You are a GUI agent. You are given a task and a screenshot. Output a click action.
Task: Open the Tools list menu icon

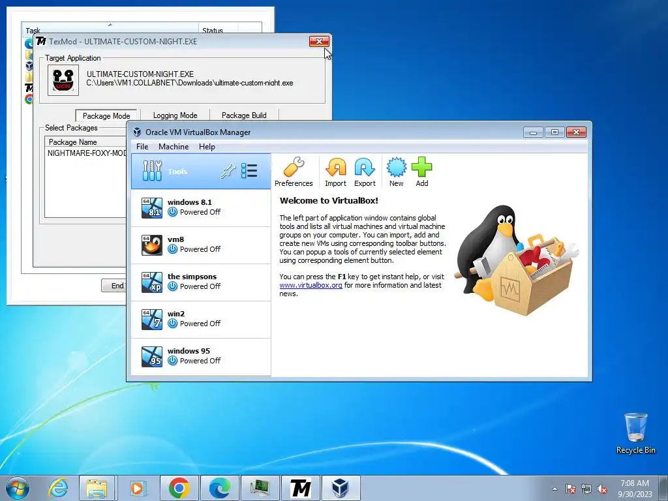tap(249, 171)
